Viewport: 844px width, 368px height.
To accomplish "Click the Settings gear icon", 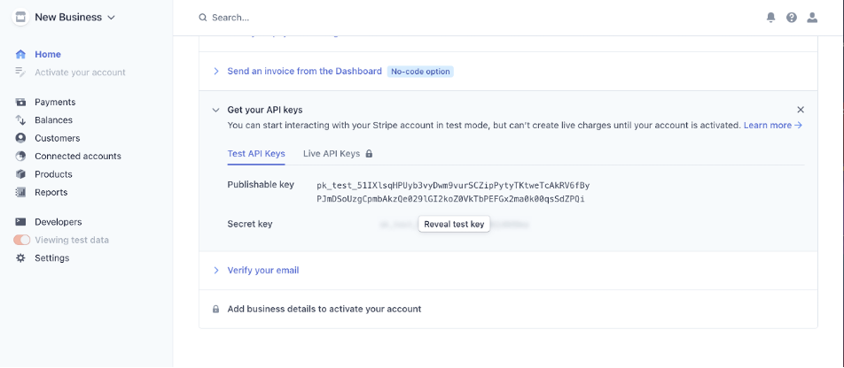I will [x=20, y=258].
